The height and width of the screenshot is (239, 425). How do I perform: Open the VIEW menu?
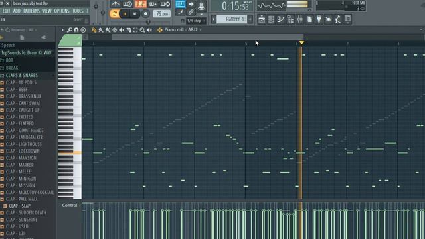(x=47, y=11)
